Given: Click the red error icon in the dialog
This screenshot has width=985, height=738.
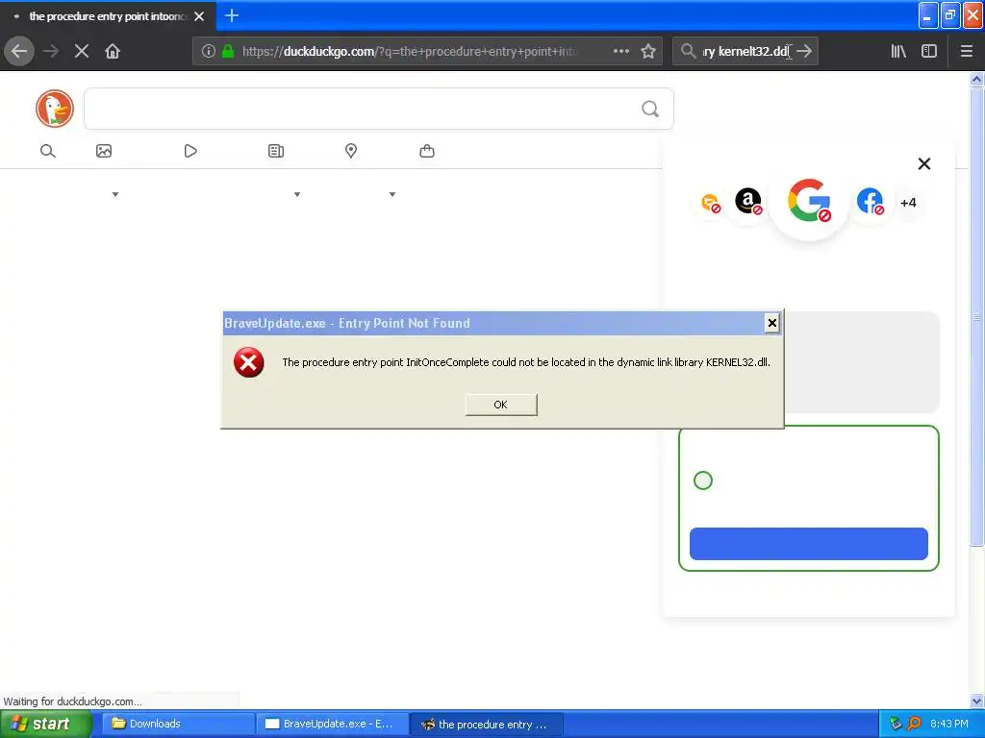Looking at the screenshot, I should [249, 362].
